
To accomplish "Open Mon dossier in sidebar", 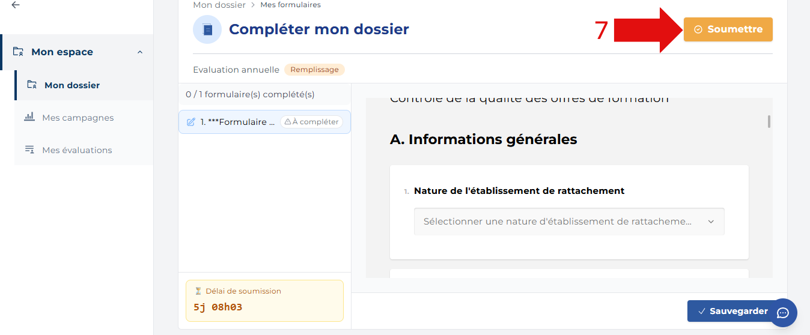I will pos(84,85).
